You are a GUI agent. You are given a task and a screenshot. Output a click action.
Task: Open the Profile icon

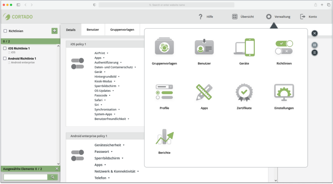164,92
